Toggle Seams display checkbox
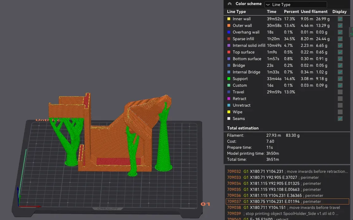 point(340,119)
